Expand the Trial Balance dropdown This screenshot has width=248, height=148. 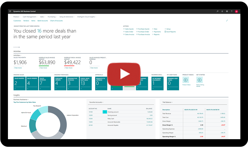(168, 102)
